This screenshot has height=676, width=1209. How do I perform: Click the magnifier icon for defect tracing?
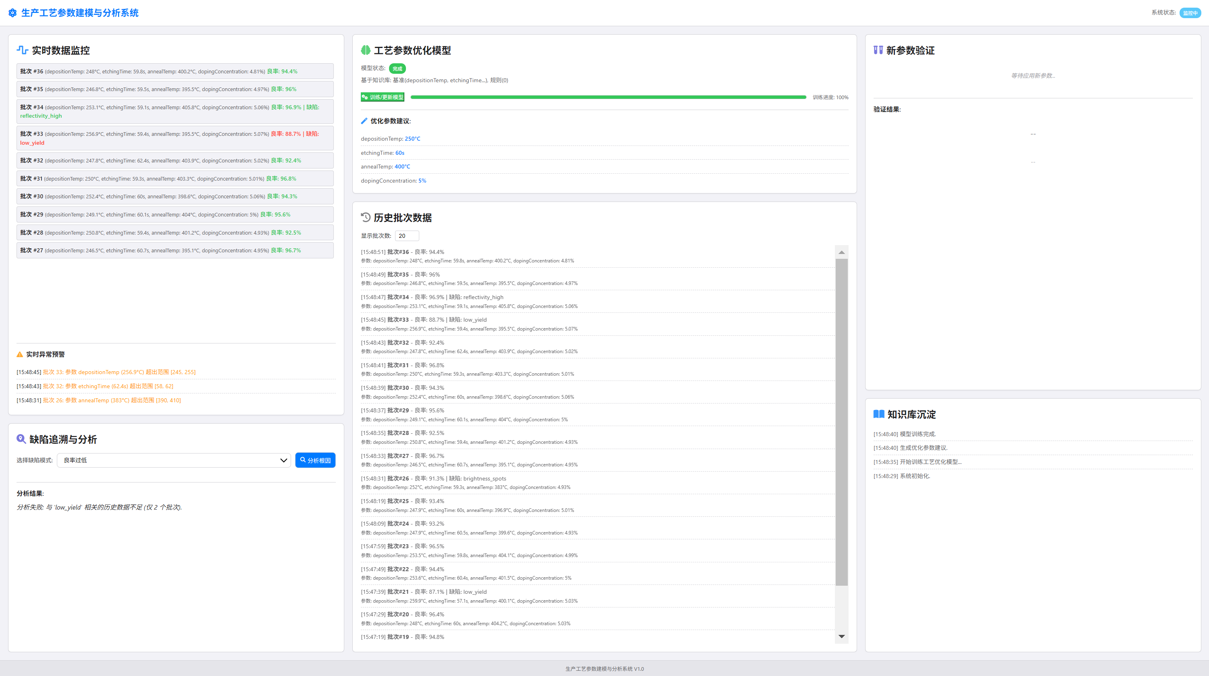click(21, 439)
